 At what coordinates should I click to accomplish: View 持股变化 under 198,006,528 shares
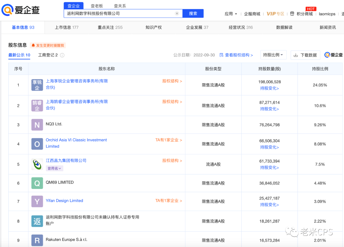269,89
